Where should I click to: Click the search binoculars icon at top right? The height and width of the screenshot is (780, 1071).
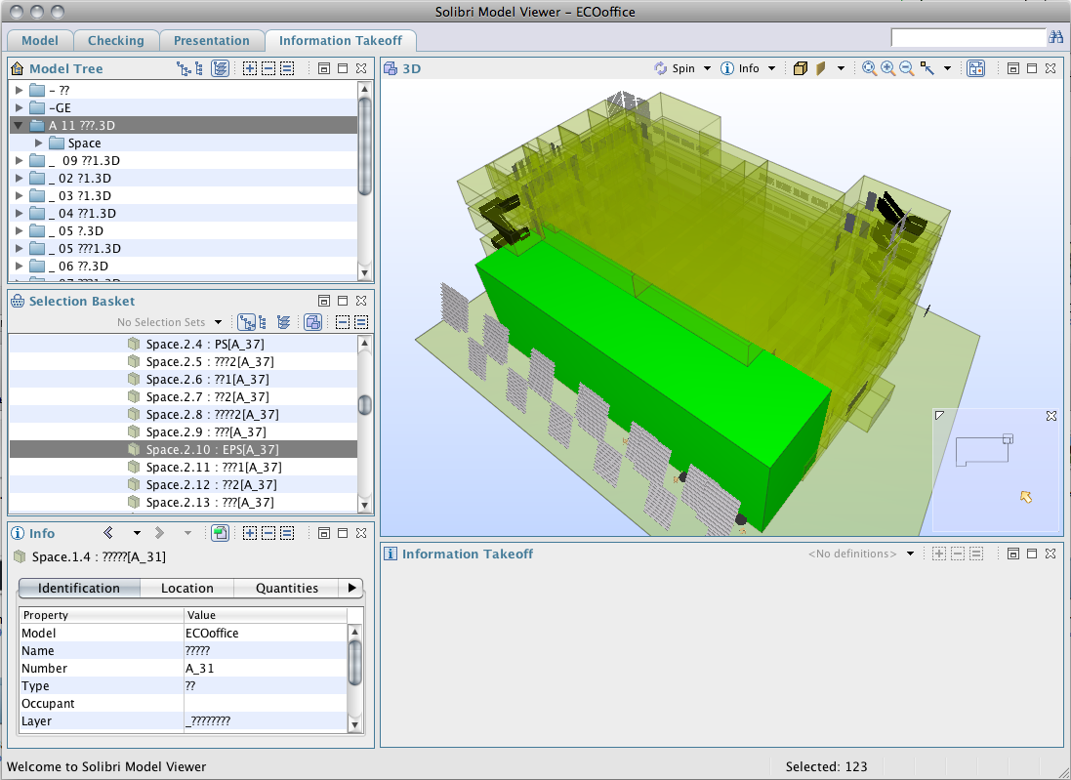tap(1055, 36)
